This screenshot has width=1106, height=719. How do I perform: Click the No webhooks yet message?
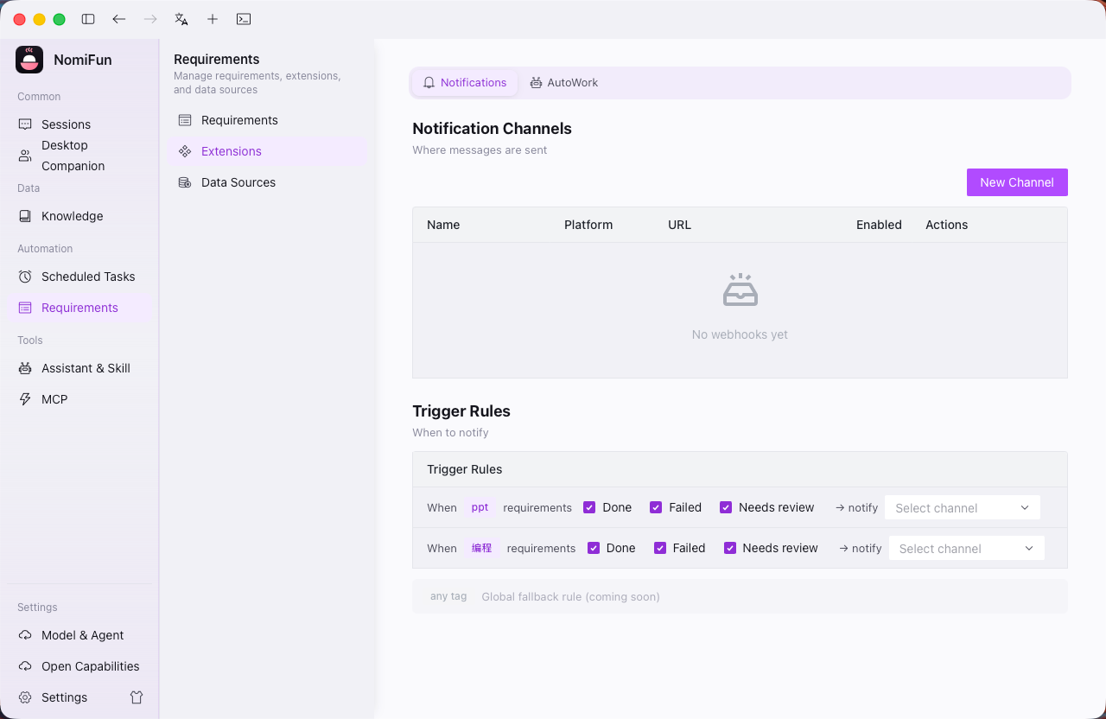pyautogui.click(x=740, y=334)
